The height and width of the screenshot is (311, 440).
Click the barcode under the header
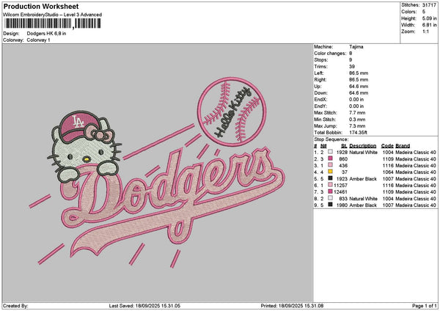[x=52, y=23]
